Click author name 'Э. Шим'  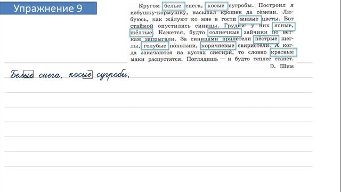tap(282, 66)
